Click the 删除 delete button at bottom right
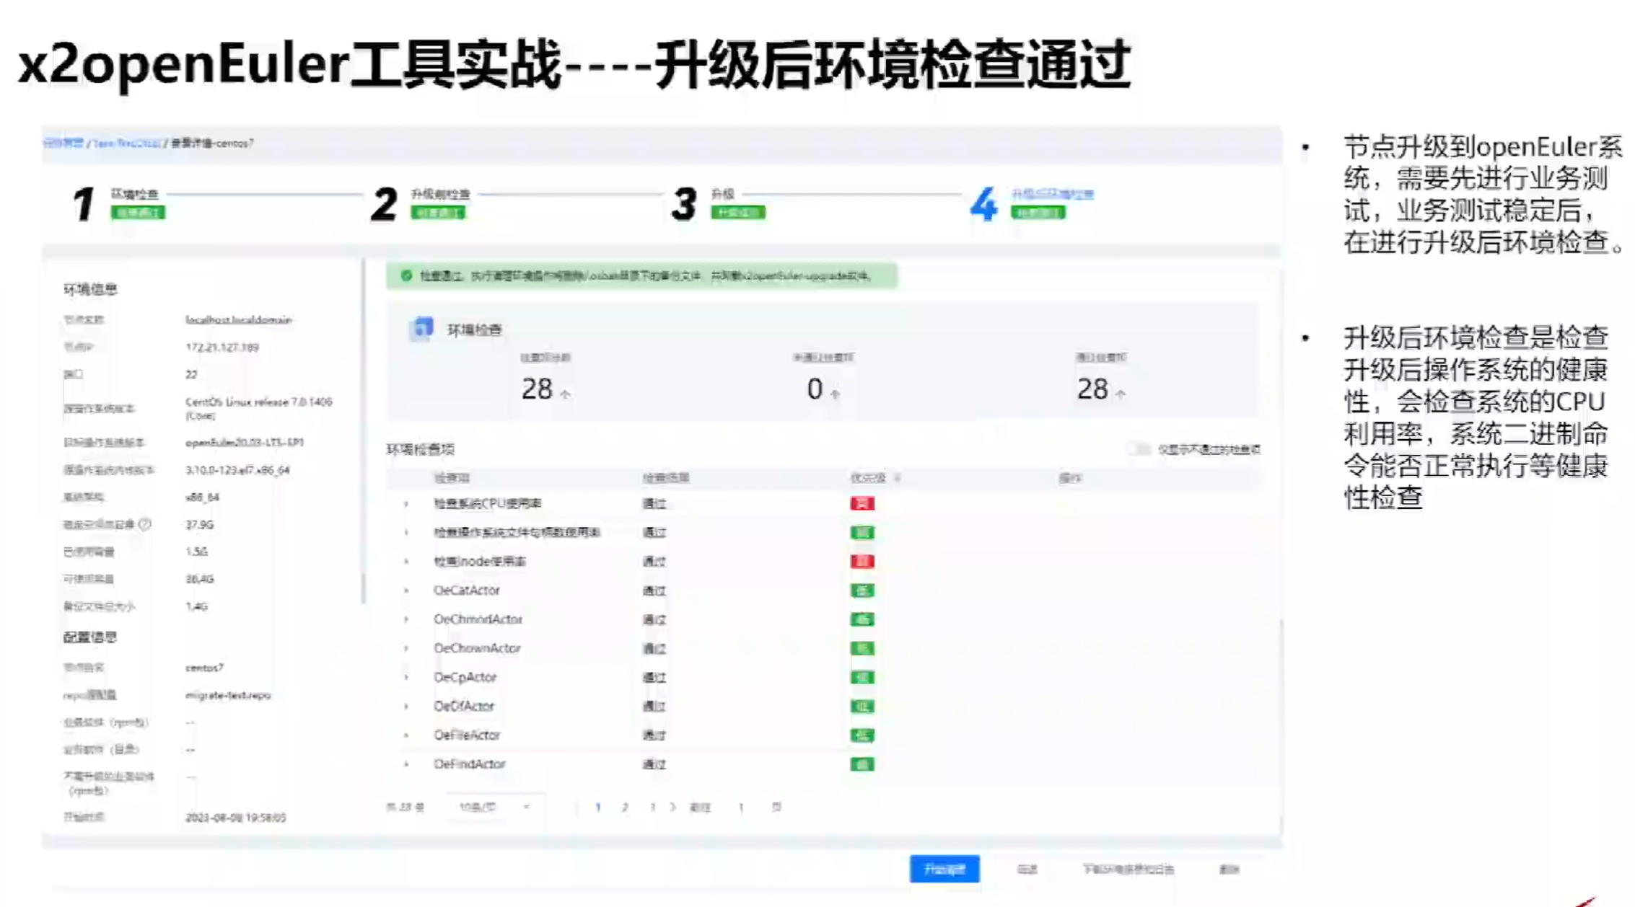This screenshot has height=907, width=1635. click(1229, 869)
